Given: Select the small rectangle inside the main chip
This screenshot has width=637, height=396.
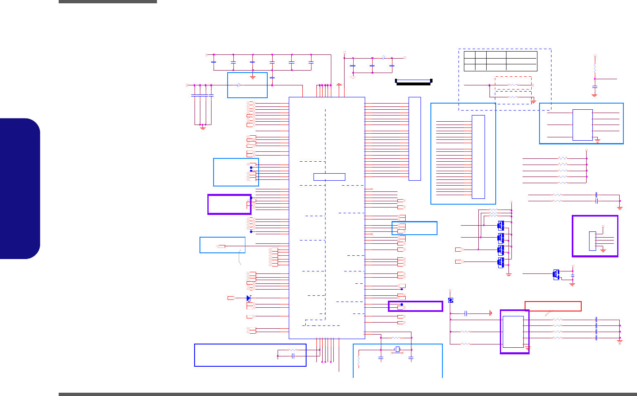Looking at the screenshot, I should click(329, 177).
